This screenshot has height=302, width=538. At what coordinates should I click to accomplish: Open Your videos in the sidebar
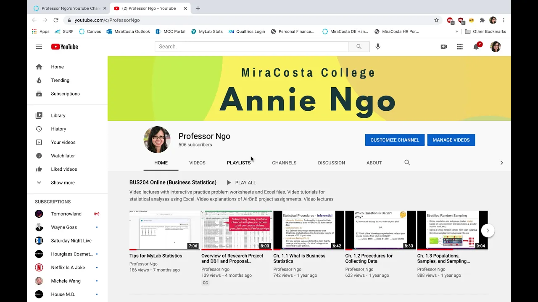click(x=67, y=142)
